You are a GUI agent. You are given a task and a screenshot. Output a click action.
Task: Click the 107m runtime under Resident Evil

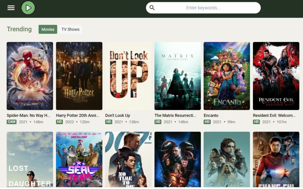coord(282,122)
